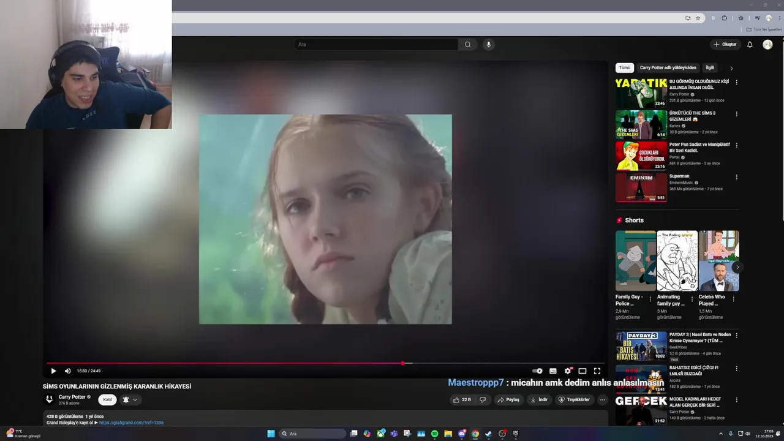Open the Chrome three-dot menu

(x=780, y=18)
